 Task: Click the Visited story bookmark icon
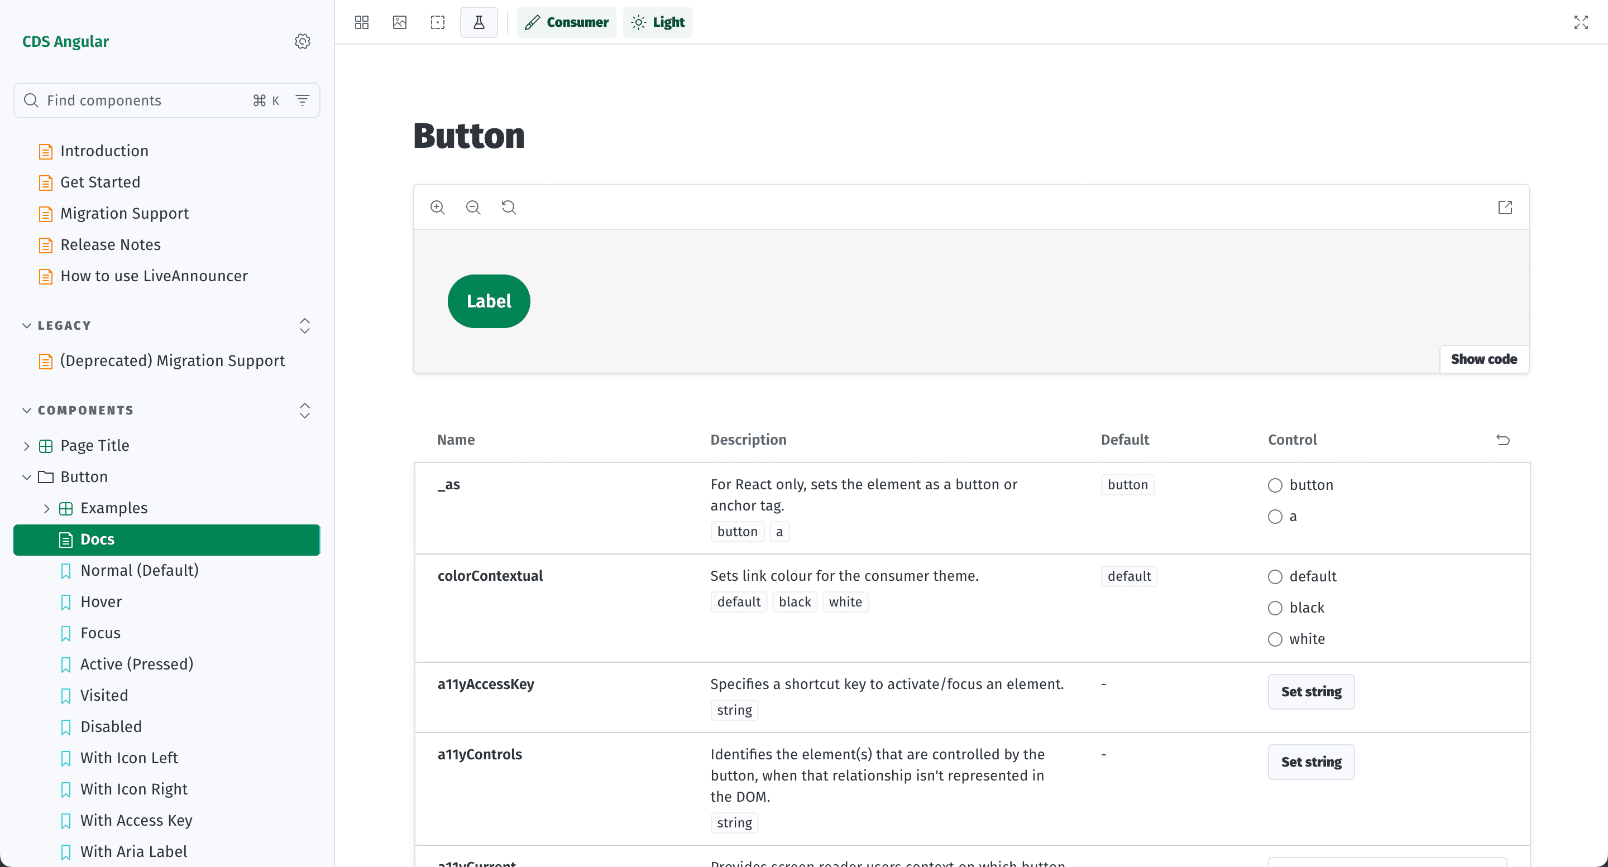[65, 696]
